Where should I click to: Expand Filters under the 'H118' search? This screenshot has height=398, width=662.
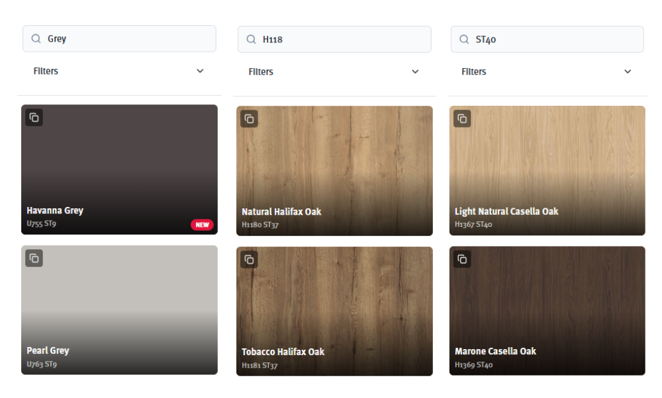point(334,71)
